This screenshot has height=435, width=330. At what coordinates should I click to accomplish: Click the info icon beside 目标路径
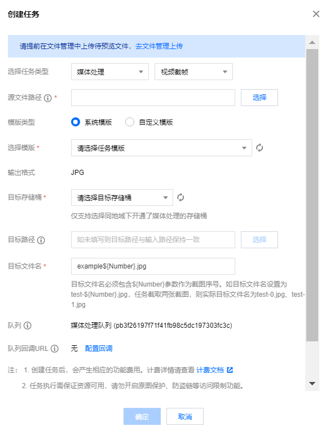point(41,240)
